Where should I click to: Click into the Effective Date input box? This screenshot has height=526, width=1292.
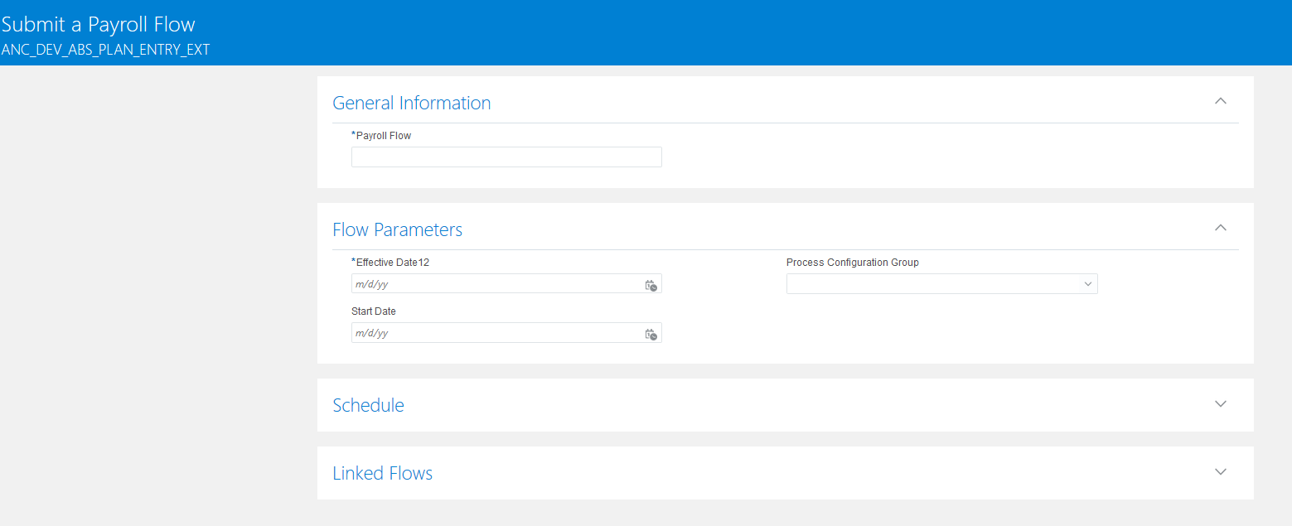[497, 284]
